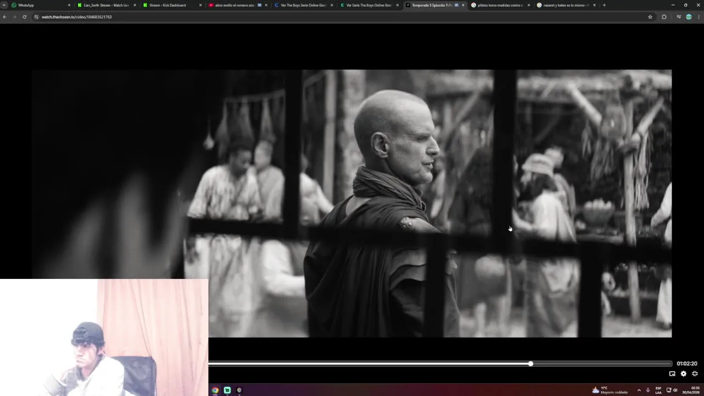Open the Lian_Sorth Stream Kick tab

[106, 5]
